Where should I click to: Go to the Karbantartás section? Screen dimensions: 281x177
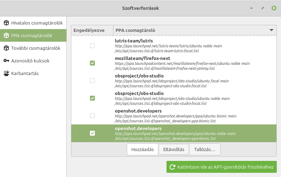[x=33, y=73]
